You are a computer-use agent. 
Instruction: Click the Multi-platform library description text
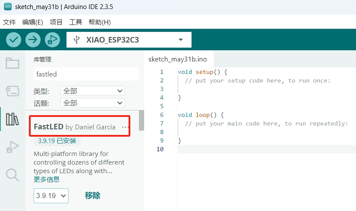click(79, 162)
